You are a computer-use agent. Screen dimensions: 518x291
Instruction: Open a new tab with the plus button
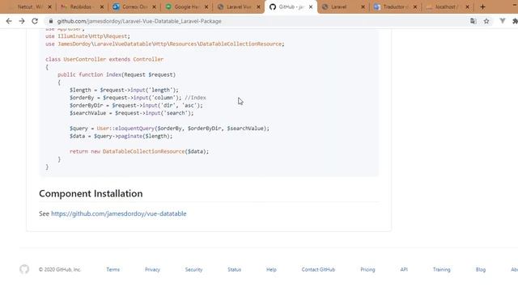tap(482, 7)
